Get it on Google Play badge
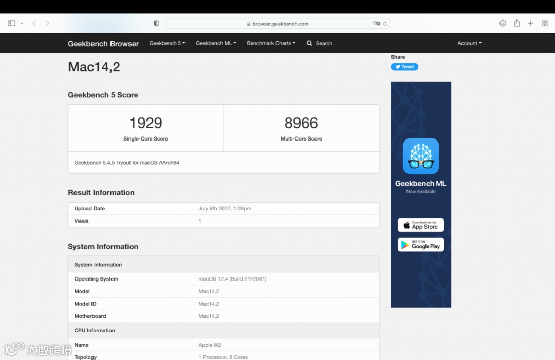This screenshot has height=360, width=555. tap(421, 245)
